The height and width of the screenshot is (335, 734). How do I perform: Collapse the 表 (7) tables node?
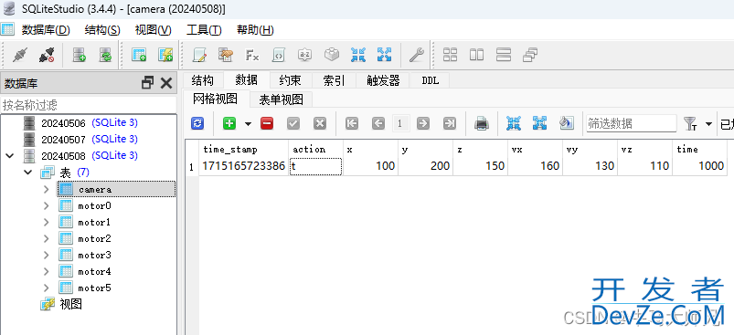28,173
